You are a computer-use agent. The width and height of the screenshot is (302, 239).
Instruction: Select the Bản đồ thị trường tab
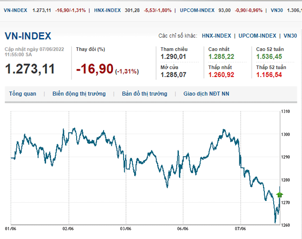(144, 94)
